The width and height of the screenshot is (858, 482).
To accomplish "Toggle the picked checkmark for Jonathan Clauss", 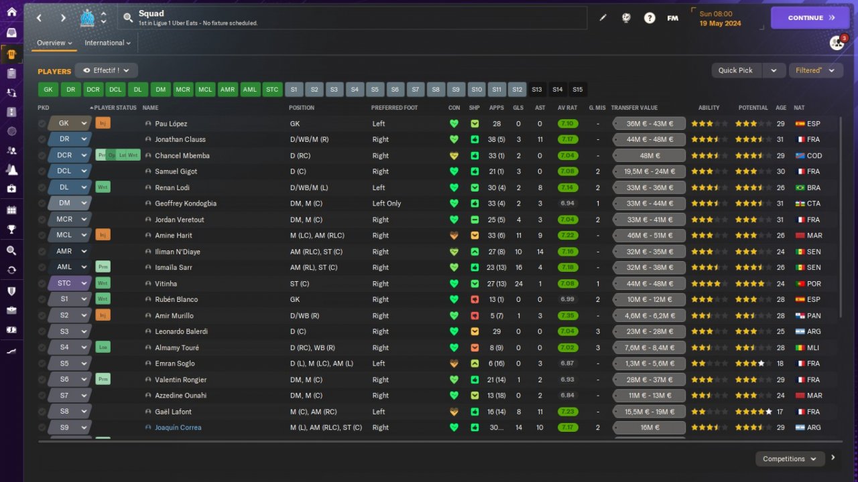I will tap(42, 140).
